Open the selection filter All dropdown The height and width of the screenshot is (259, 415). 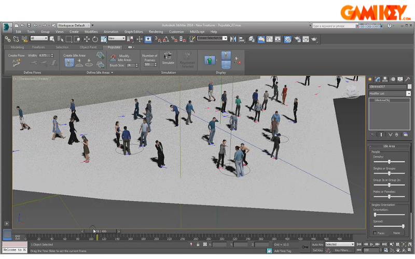38,38
